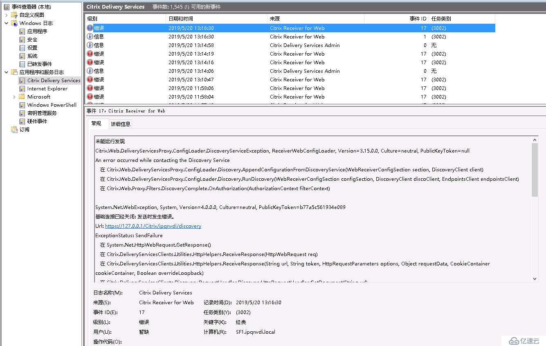Screen dimensions: 546x346
Task: Click keyword value 经典
Action: click(241, 322)
